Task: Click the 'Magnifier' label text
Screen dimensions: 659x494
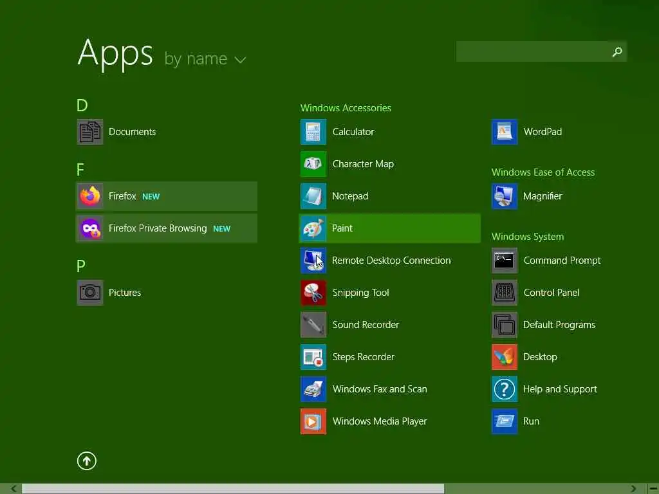Action: pos(542,196)
